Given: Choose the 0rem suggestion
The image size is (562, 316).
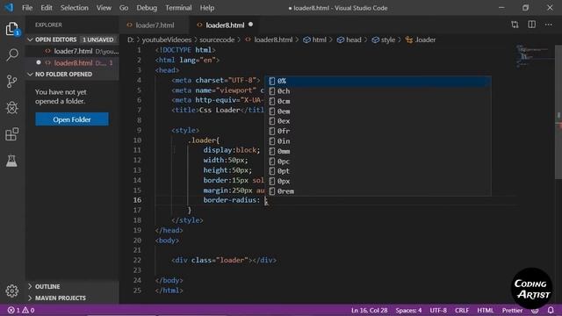Looking at the screenshot, I should [x=378, y=191].
